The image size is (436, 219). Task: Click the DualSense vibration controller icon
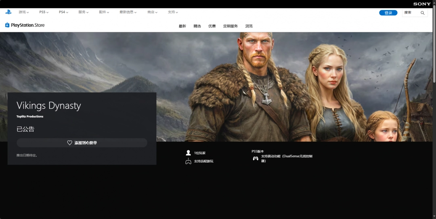[256, 159]
